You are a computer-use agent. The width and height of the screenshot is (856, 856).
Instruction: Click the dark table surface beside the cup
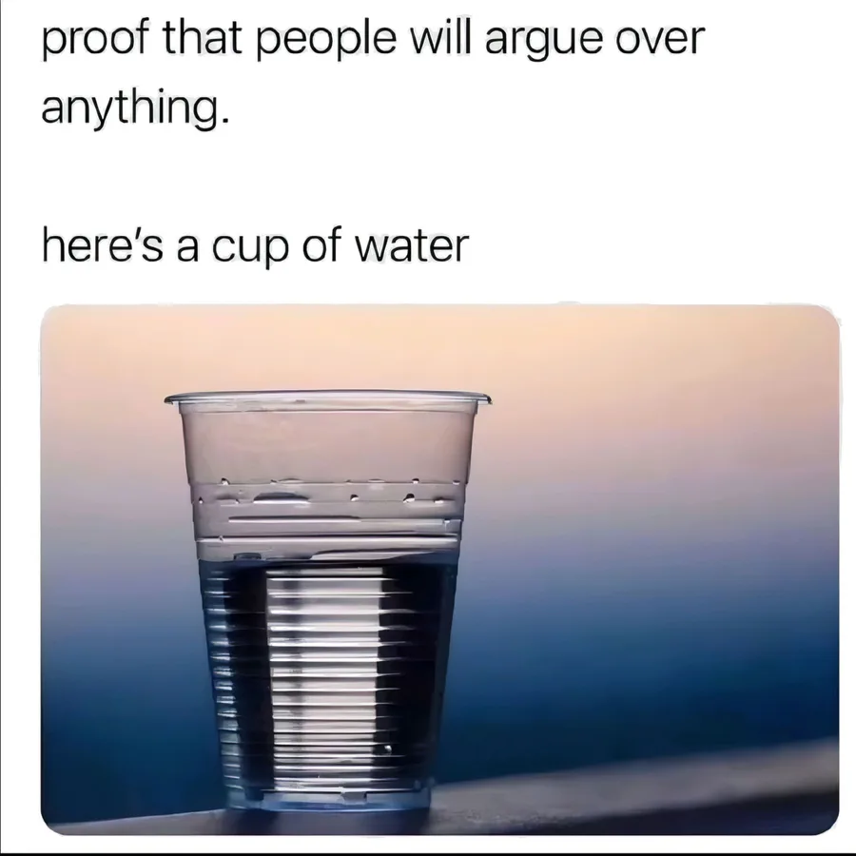628,797
